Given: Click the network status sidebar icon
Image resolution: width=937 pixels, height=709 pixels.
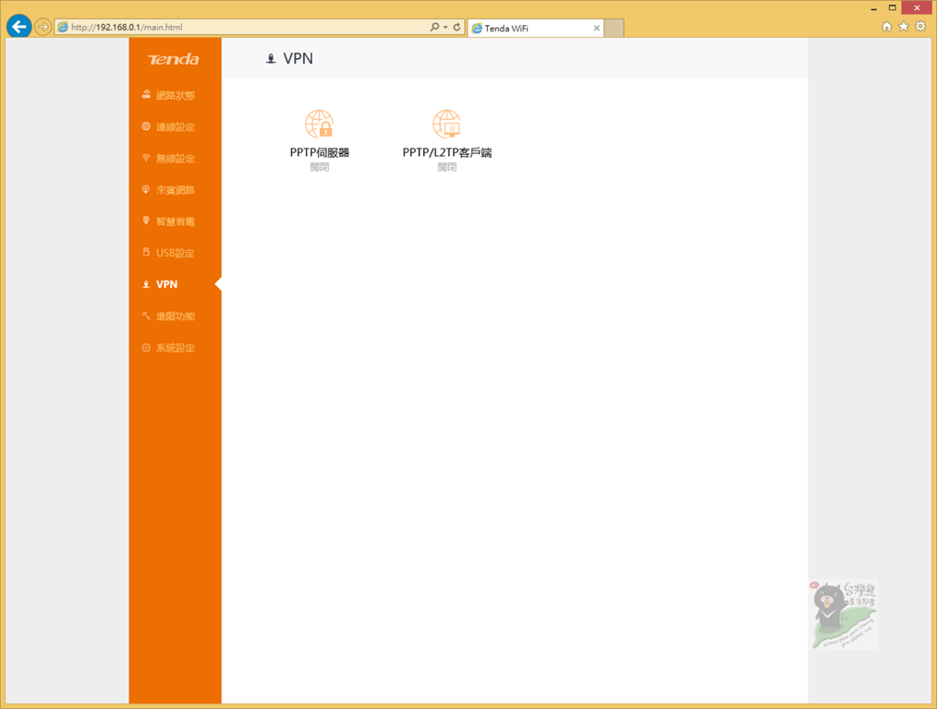Looking at the screenshot, I should pos(146,94).
